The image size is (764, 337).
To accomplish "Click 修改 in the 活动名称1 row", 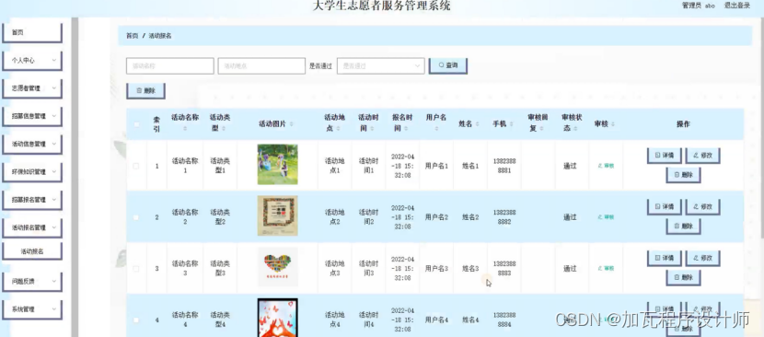I will click(x=702, y=155).
